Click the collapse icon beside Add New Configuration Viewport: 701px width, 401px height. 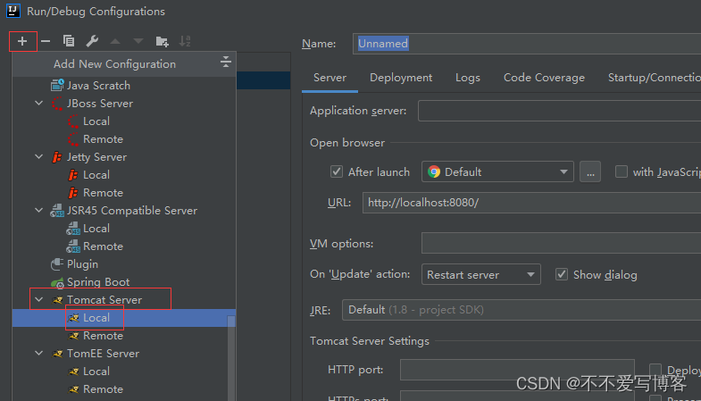tap(226, 62)
